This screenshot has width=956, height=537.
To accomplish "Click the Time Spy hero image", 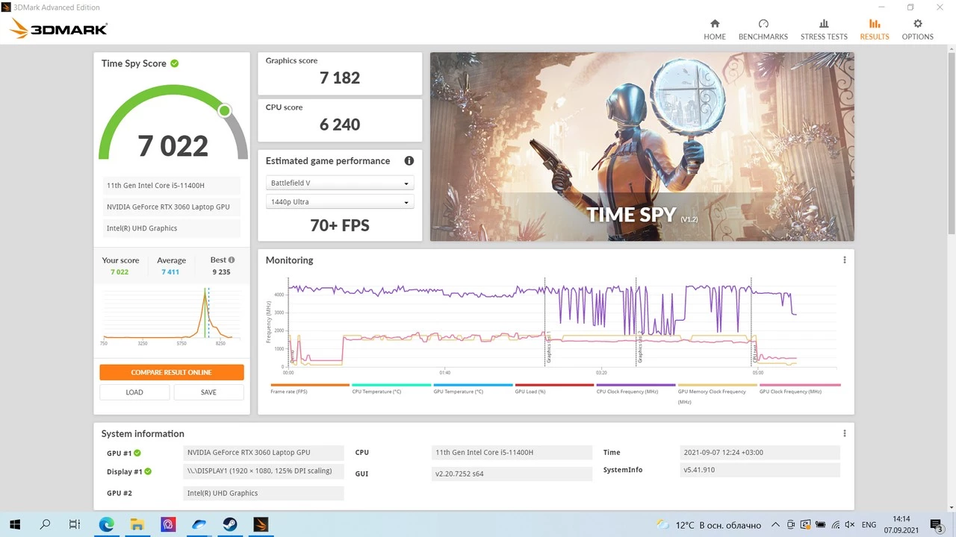I will pyautogui.click(x=642, y=146).
